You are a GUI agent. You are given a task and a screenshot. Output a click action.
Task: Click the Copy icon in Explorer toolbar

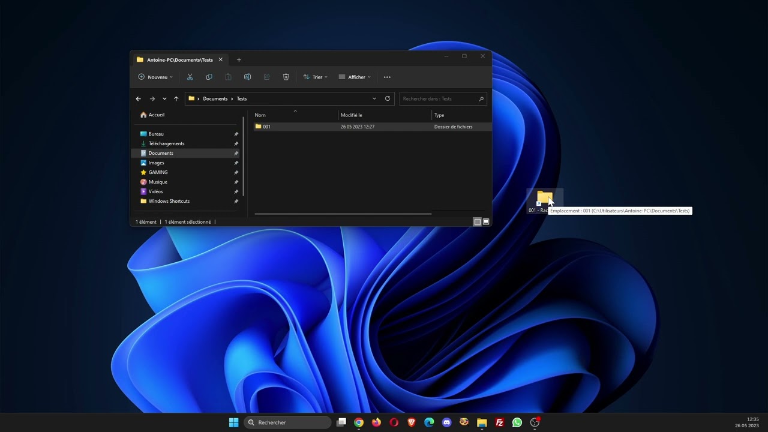(209, 77)
